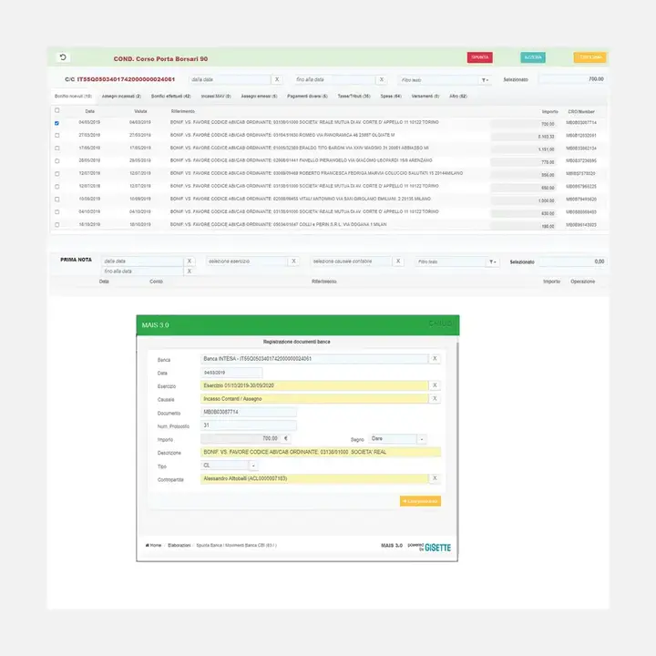Switch to the 'Tasse/Tributi' tab
The image size is (656, 656).
click(x=354, y=96)
